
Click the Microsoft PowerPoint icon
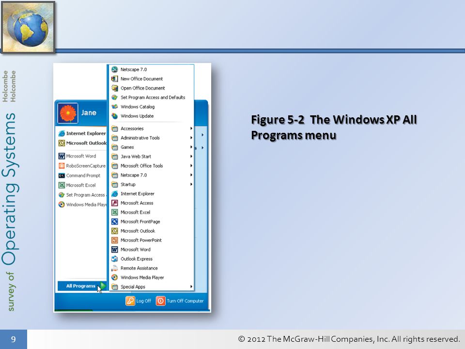click(x=114, y=240)
